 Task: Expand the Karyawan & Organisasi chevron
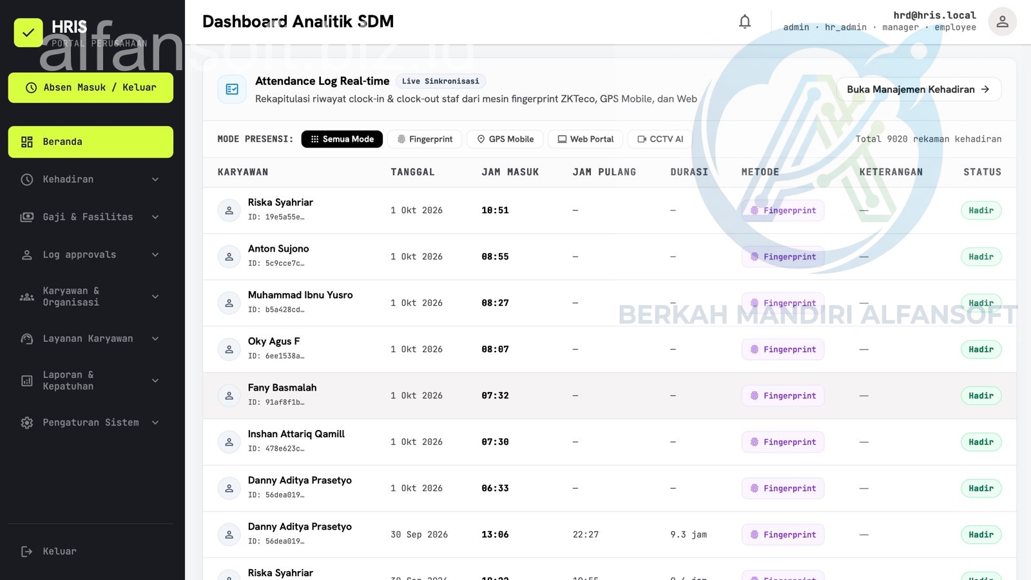[x=155, y=297]
